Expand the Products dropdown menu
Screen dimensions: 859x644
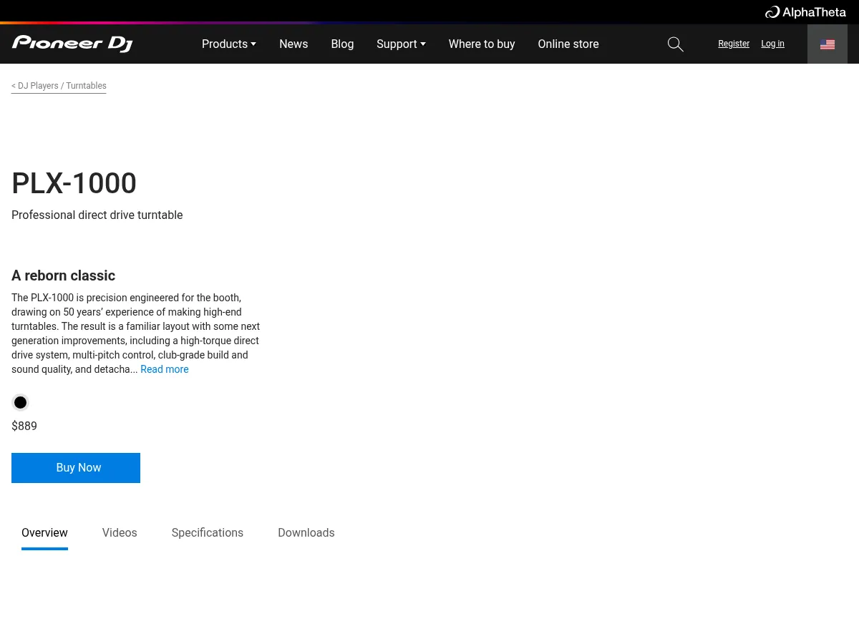click(228, 44)
